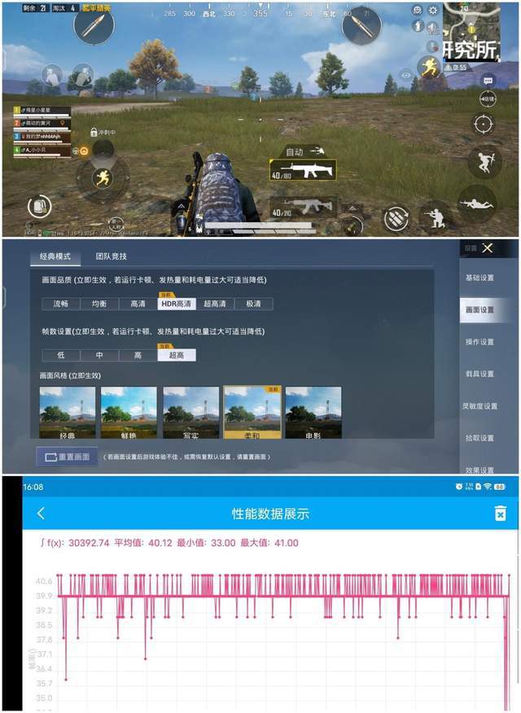Open 载具设置 in settings sidebar
Viewport: 521px width, 713px height.
coord(479,374)
